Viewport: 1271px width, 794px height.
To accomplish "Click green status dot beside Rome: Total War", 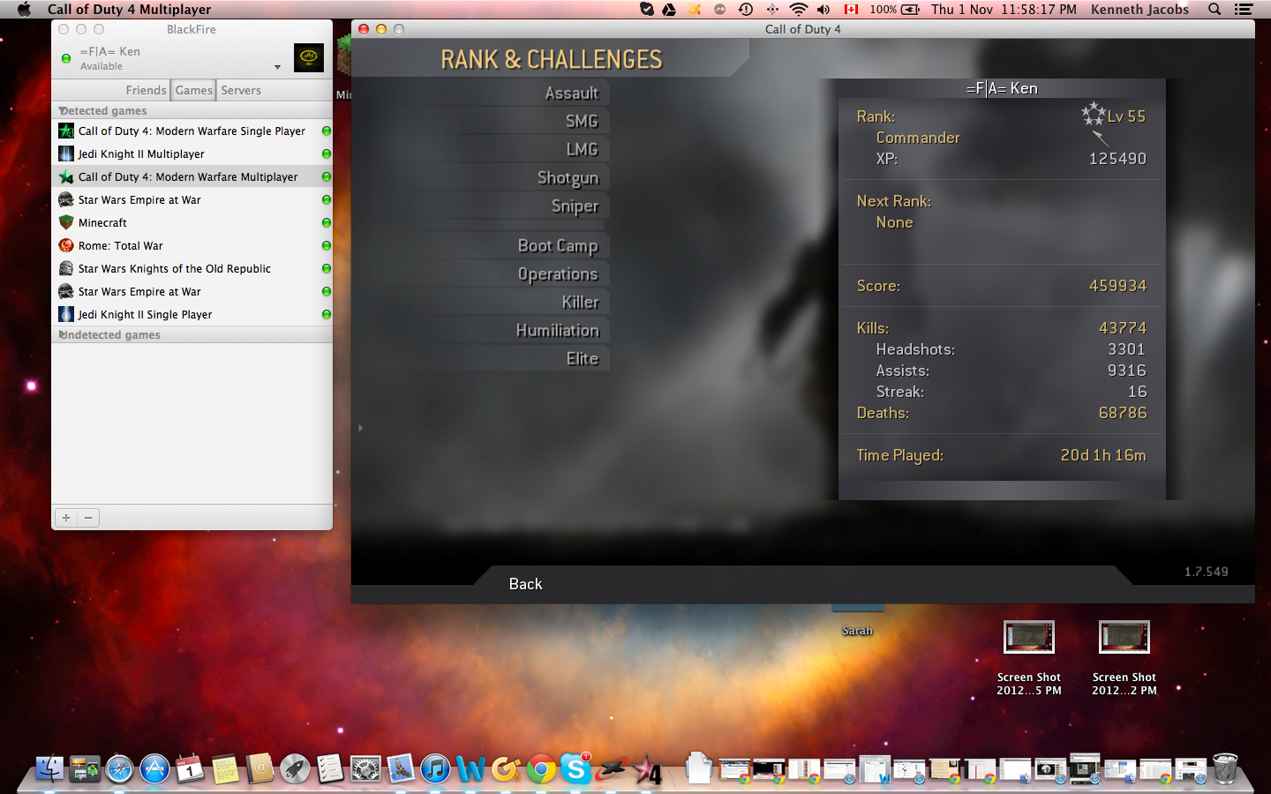I will click(327, 245).
